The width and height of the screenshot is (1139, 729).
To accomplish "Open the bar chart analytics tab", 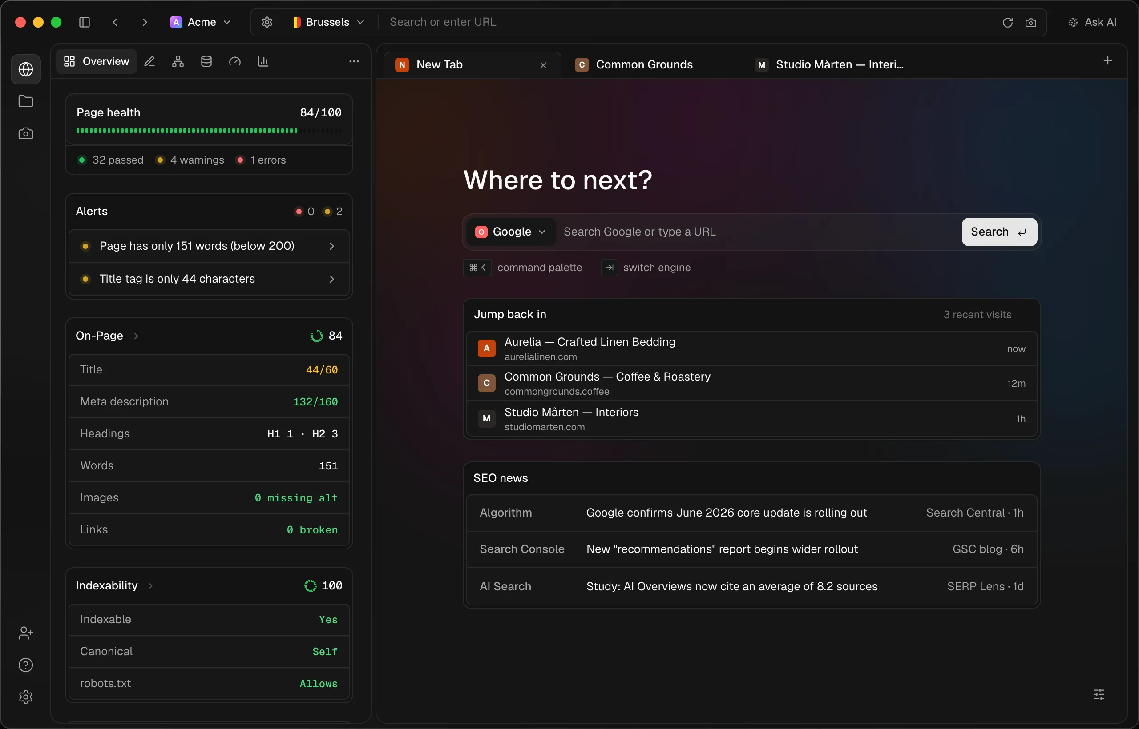I will click(x=263, y=61).
